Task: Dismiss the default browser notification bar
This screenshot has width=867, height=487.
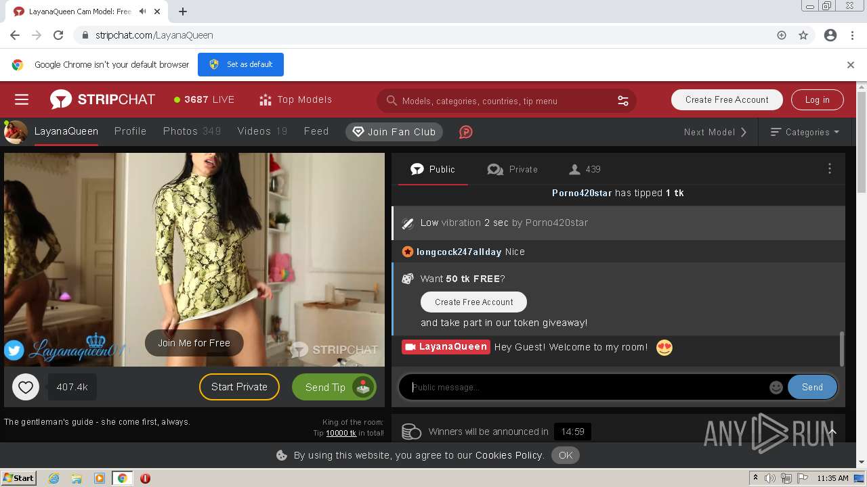Action: pos(851,65)
